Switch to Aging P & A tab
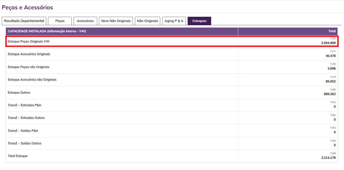 174,21
